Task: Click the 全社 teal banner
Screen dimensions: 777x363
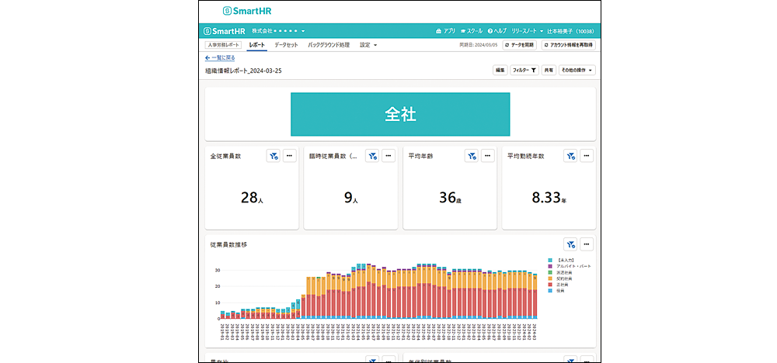Action: click(400, 114)
